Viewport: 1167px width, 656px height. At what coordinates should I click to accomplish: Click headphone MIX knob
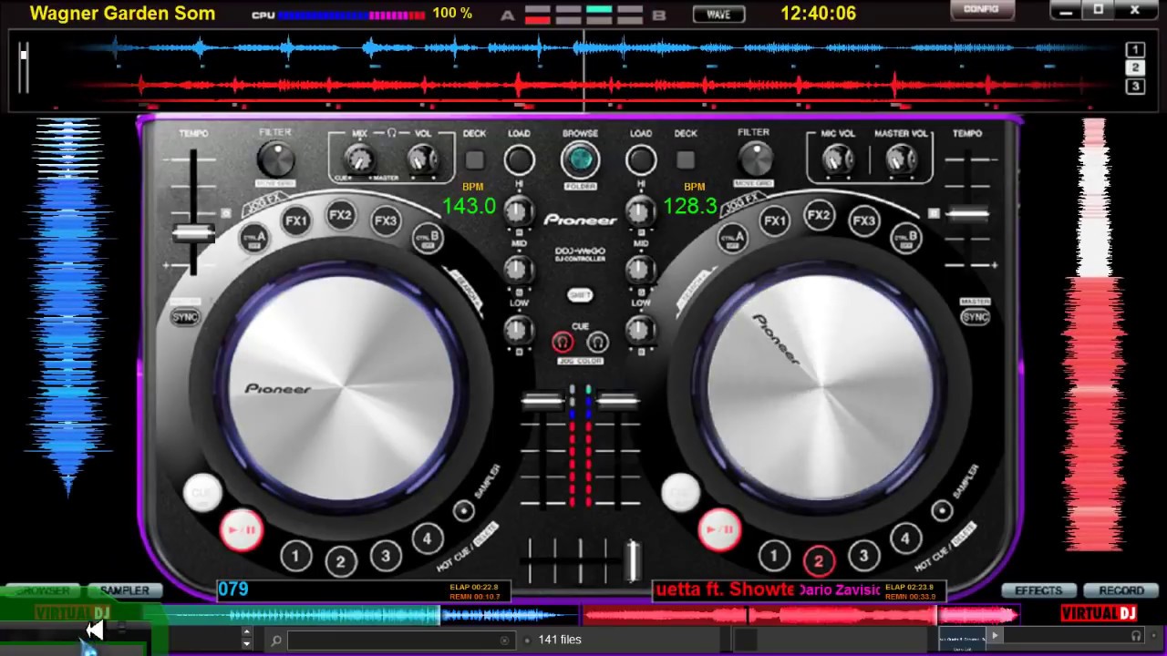click(360, 160)
